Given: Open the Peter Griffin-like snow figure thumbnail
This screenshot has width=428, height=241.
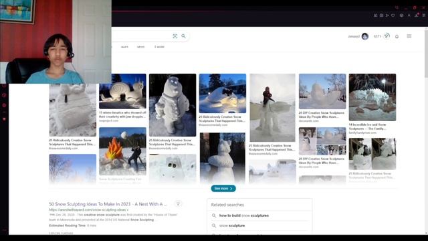Looking at the screenshot, I should tap(173, 105).
